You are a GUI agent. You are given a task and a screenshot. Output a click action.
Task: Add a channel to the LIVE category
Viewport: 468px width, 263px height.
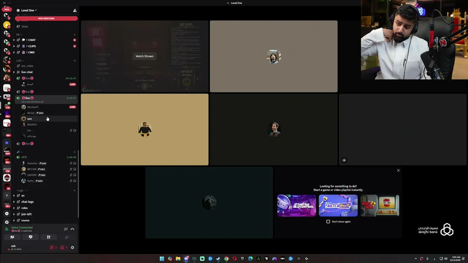coord(75,61)
